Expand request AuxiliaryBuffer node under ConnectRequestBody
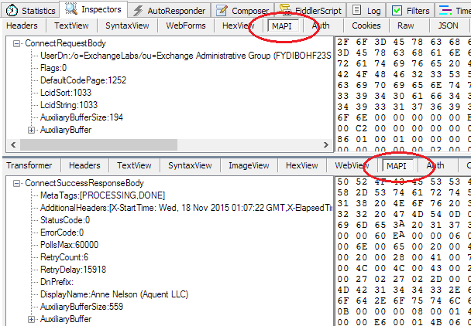The image size is (471, 326). 31,130
